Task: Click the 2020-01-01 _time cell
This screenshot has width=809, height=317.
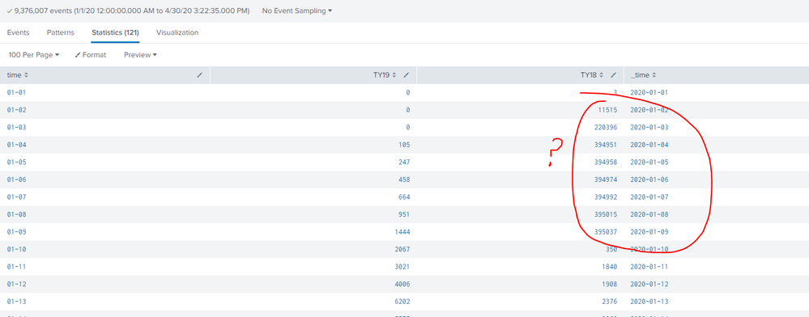Action: point(649,93)
